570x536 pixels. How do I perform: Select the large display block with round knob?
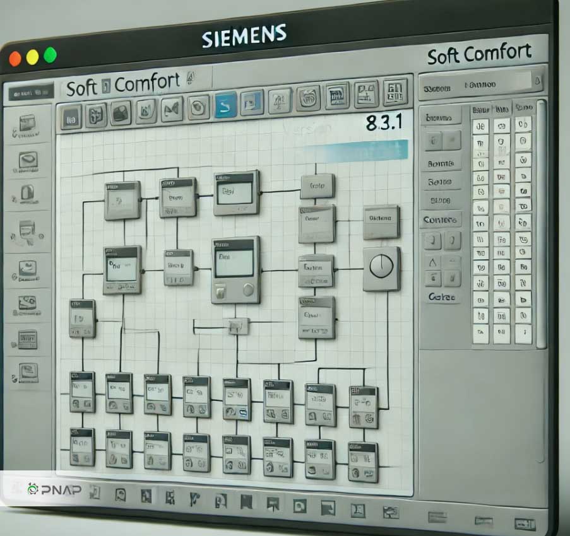pyautogui.click(x=236, y=270)
